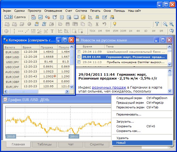Image resolution: width=177 pixels, height=152 pixels.
Task: Open the Сделки menu
Action: point(19,11)
